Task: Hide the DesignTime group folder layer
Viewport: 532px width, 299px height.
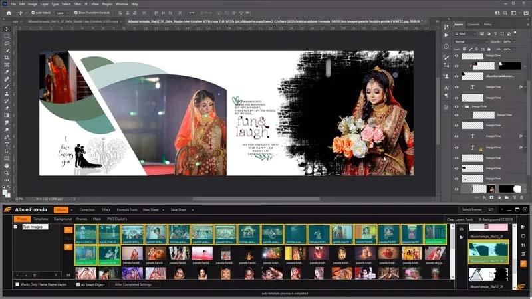Action: 456,106
